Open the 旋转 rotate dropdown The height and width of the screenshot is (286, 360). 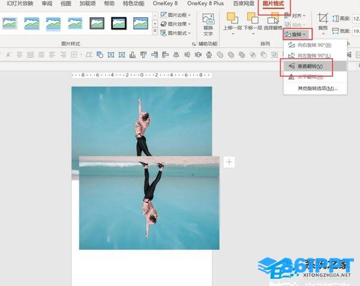tap(298, 34)
